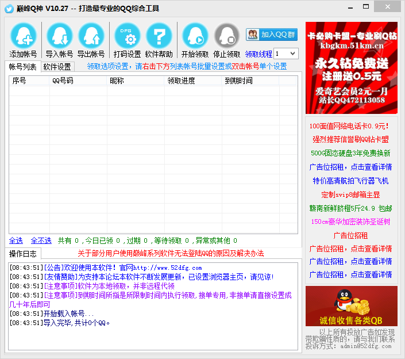The image size is (405, 359).
Task: Click the 导出帐号 export account icon
Action: [x=91, y=36]
